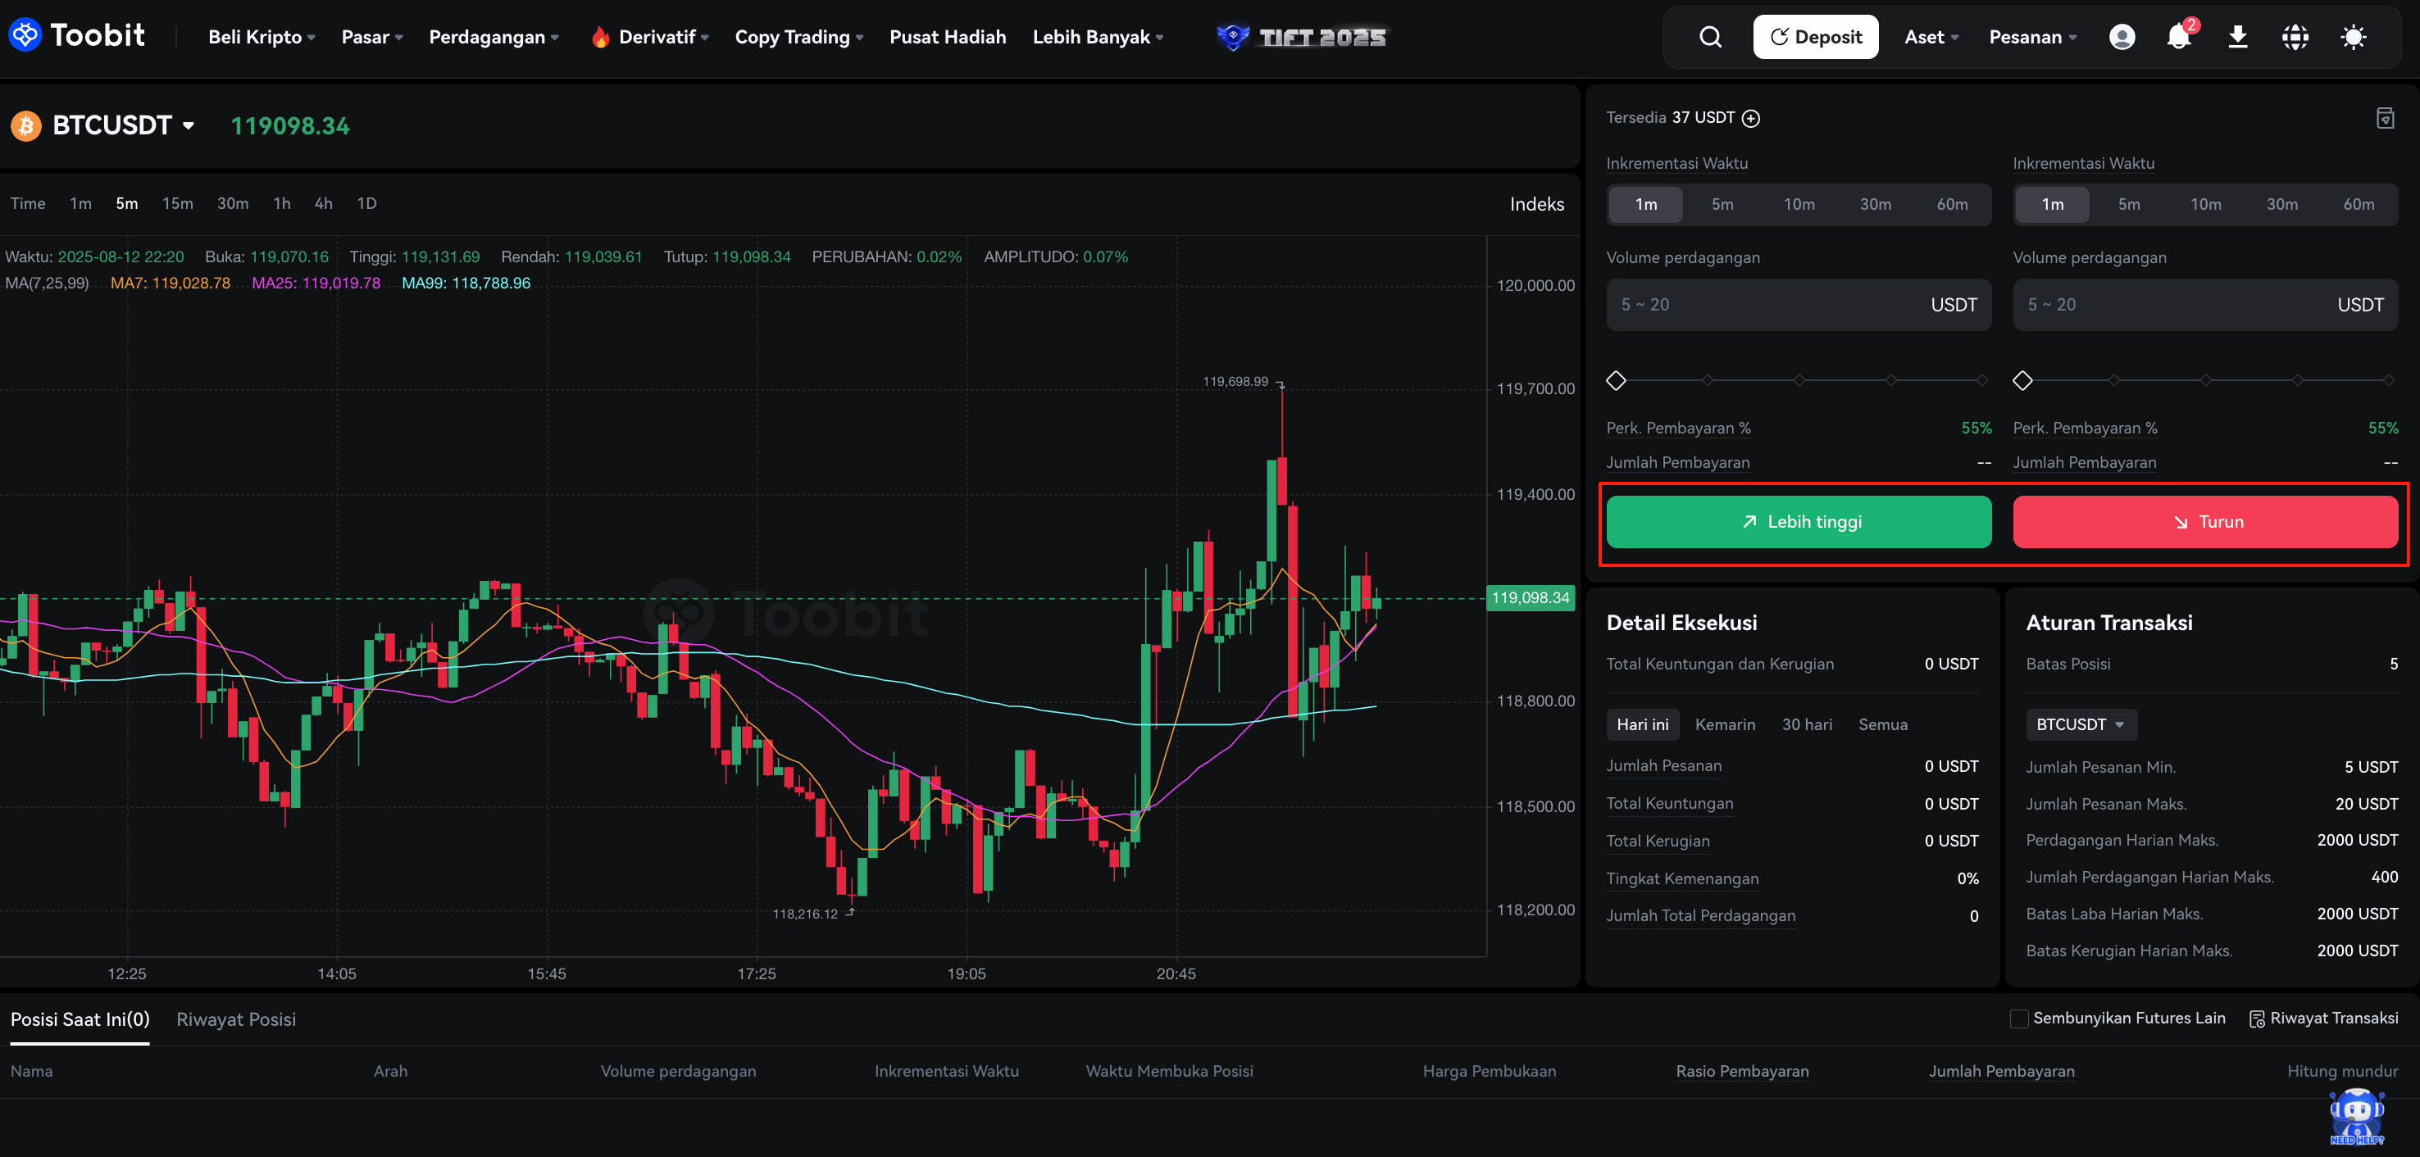The width and height of the screenshot is (2420, 1157).
Task: Click the Derivatif flame icon
Action: [600, 37]
